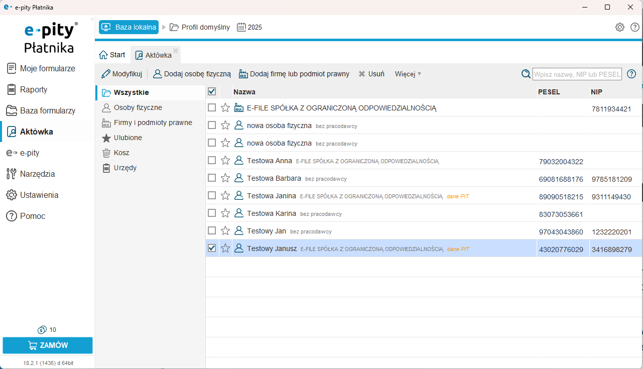Switch to the Start tab
The image size is (643, 369).
click(112, 55)
